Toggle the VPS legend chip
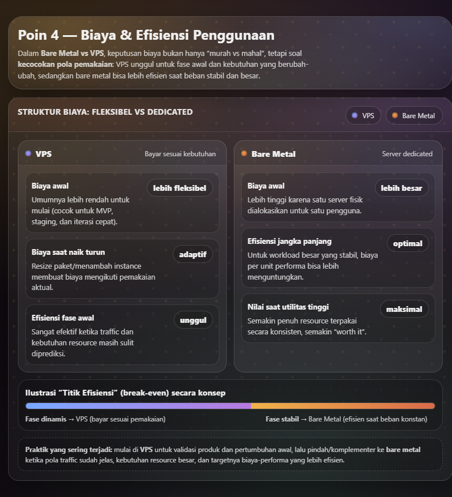Image resolution: width=452 pixels, height=497 pixels. (363, 115)
